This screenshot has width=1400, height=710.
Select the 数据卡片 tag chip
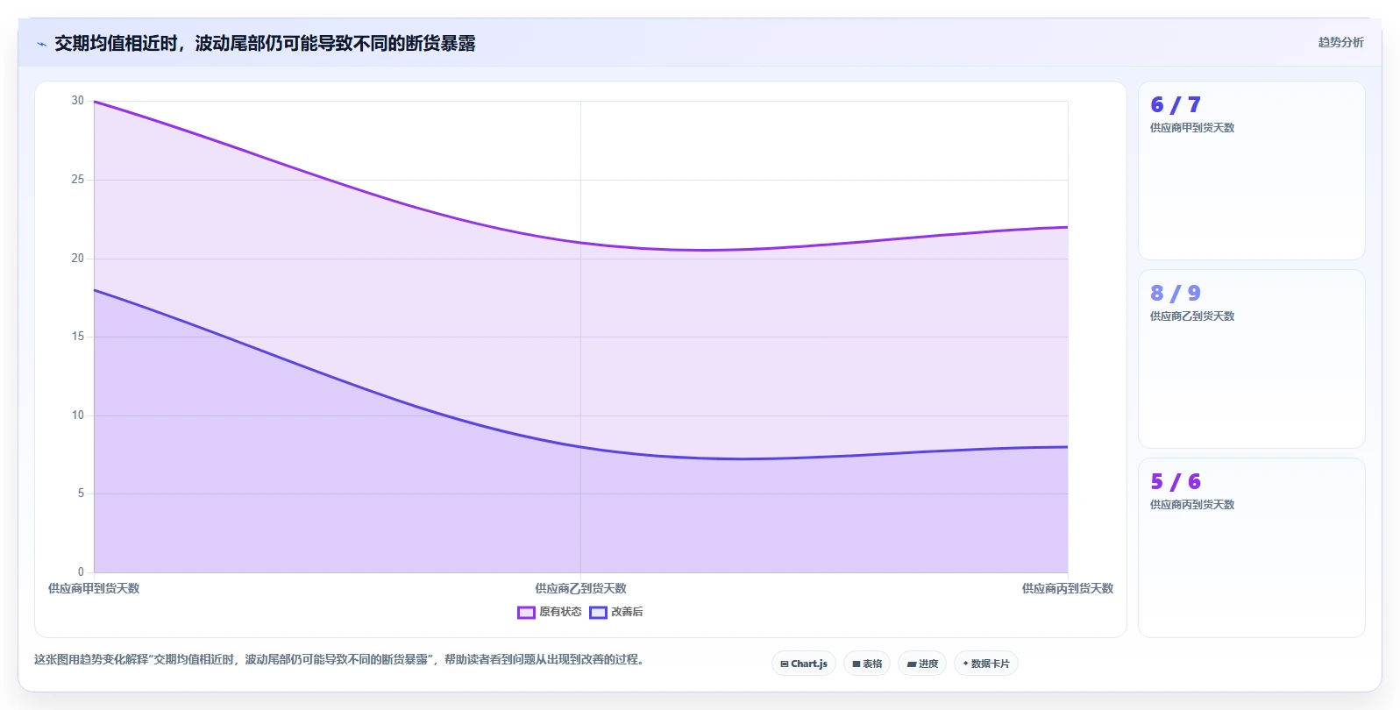[986, 664]
